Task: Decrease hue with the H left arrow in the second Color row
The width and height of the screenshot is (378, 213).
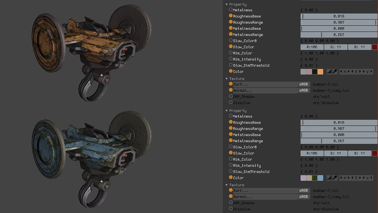Action: [x=341, y=178]
